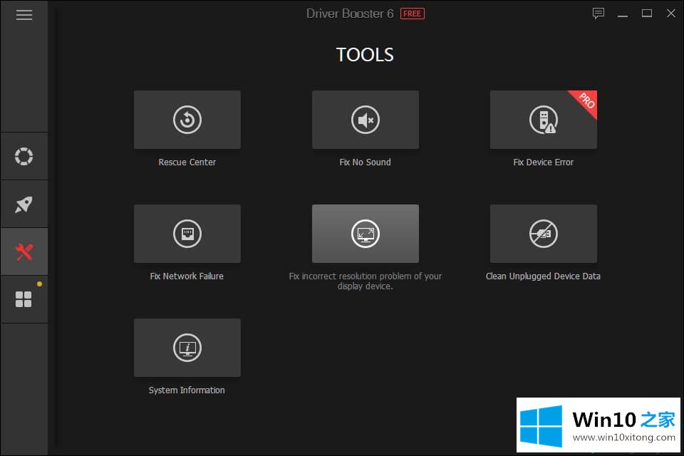Screen dimensions: 684x456
Task: Click the Fix No Sound tile icon
Action: tap(365, 120)
